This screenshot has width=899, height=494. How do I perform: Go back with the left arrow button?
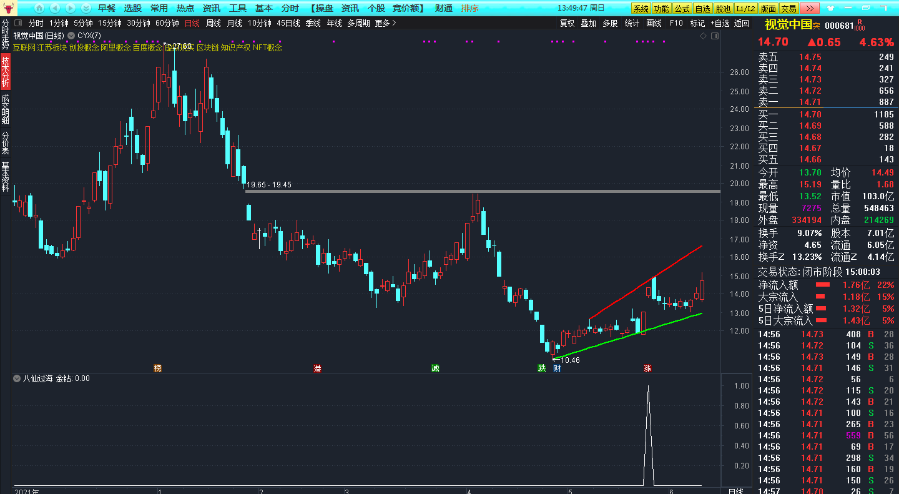coord(54,8)
